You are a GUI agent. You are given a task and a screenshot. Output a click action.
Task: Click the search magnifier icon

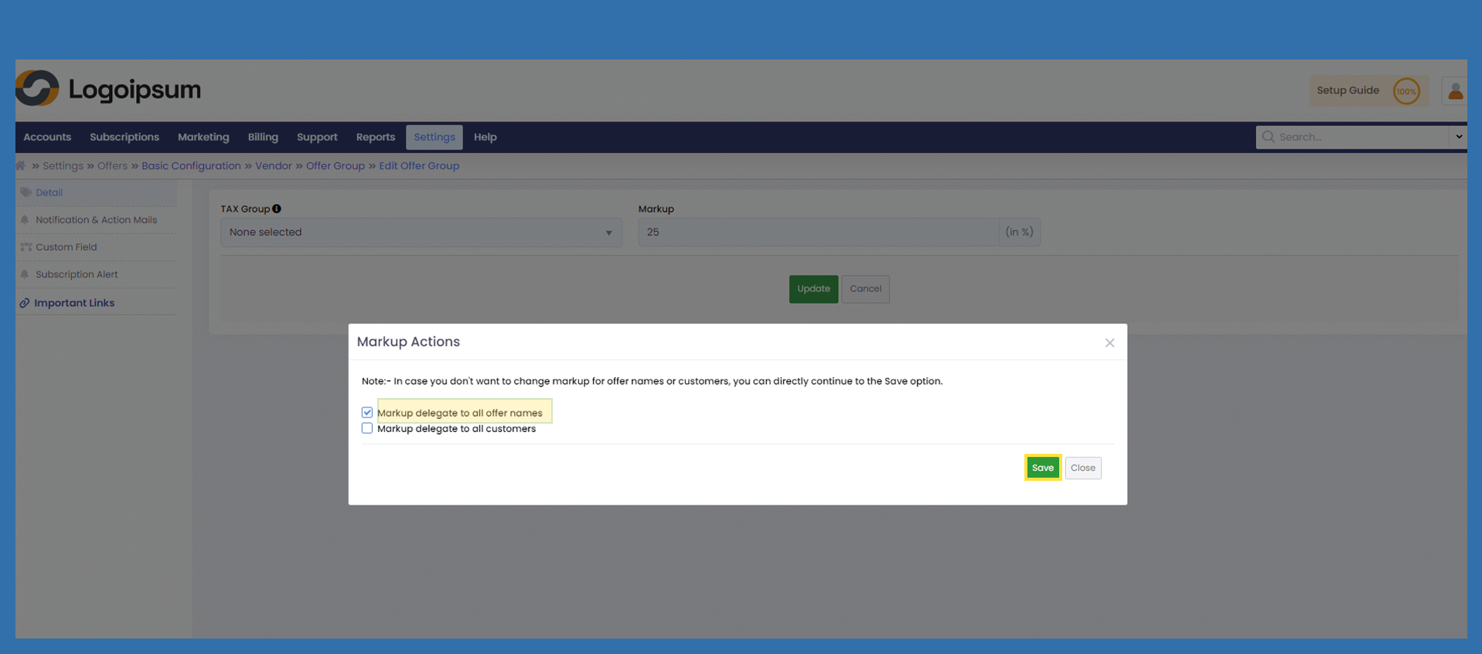1268,137
